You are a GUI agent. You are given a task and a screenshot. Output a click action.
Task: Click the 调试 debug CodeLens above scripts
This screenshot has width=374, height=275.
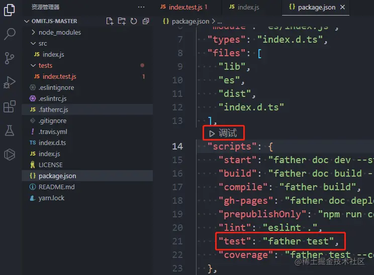coord(224,133)
